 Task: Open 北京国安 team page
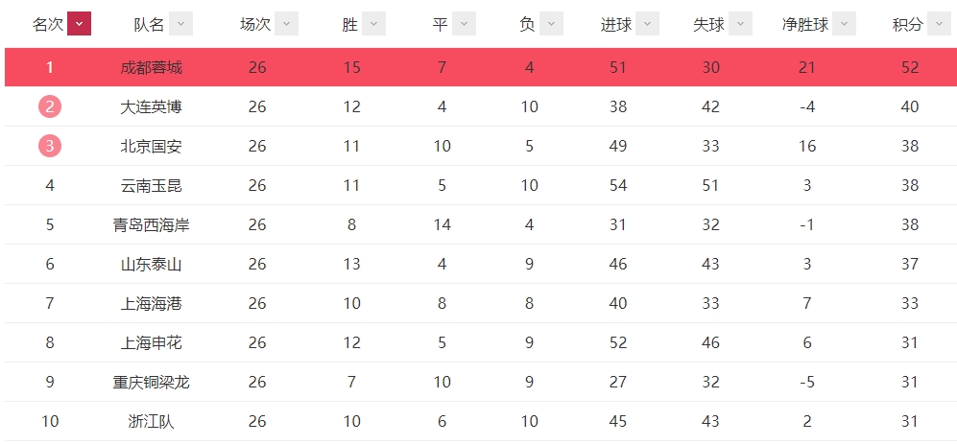pyautogui.click(x=152, y=147)
